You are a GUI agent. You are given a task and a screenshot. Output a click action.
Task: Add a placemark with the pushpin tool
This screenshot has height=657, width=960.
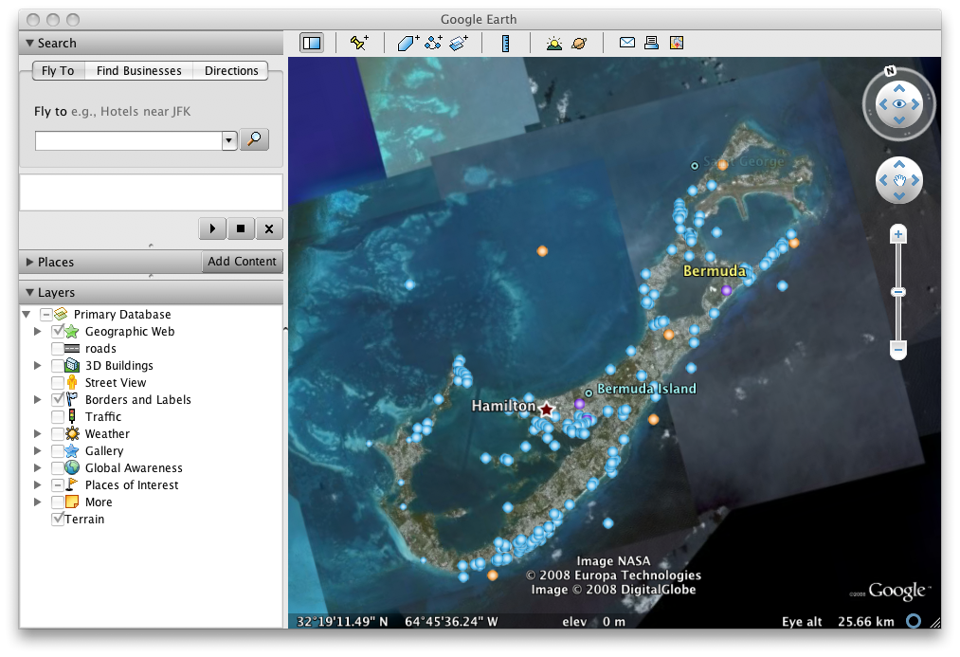[x=359, y=43]
